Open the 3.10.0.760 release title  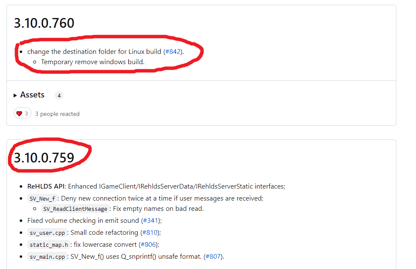click(x=44, y=23)
